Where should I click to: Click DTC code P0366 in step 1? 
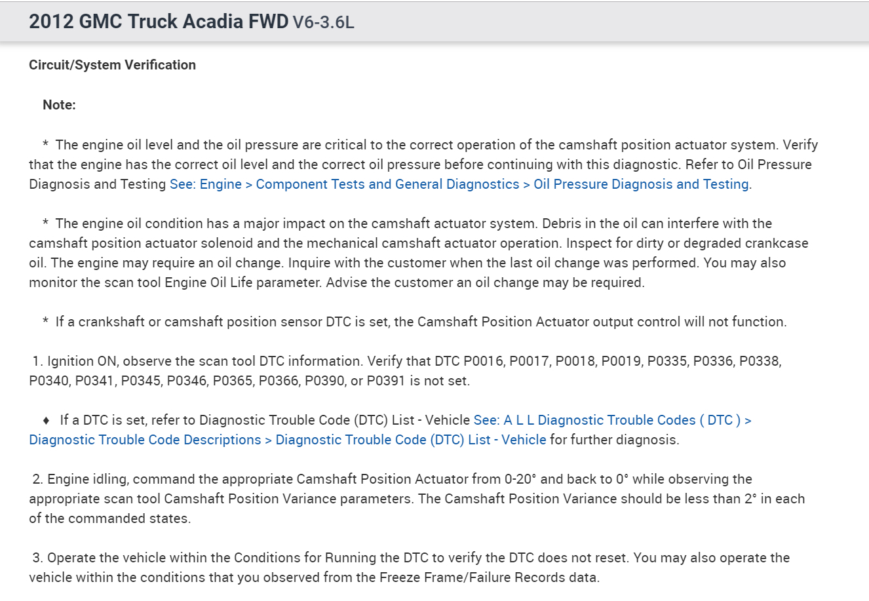[x=278, y=381]
